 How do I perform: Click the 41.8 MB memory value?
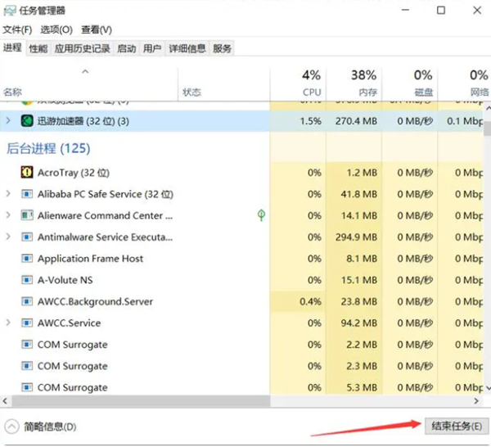coord(359,194)
